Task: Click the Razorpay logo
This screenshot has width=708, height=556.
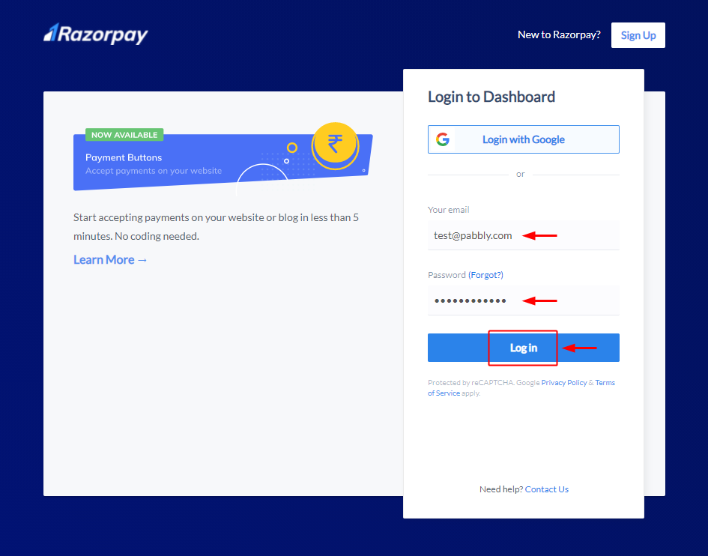Action: [96, 34]
